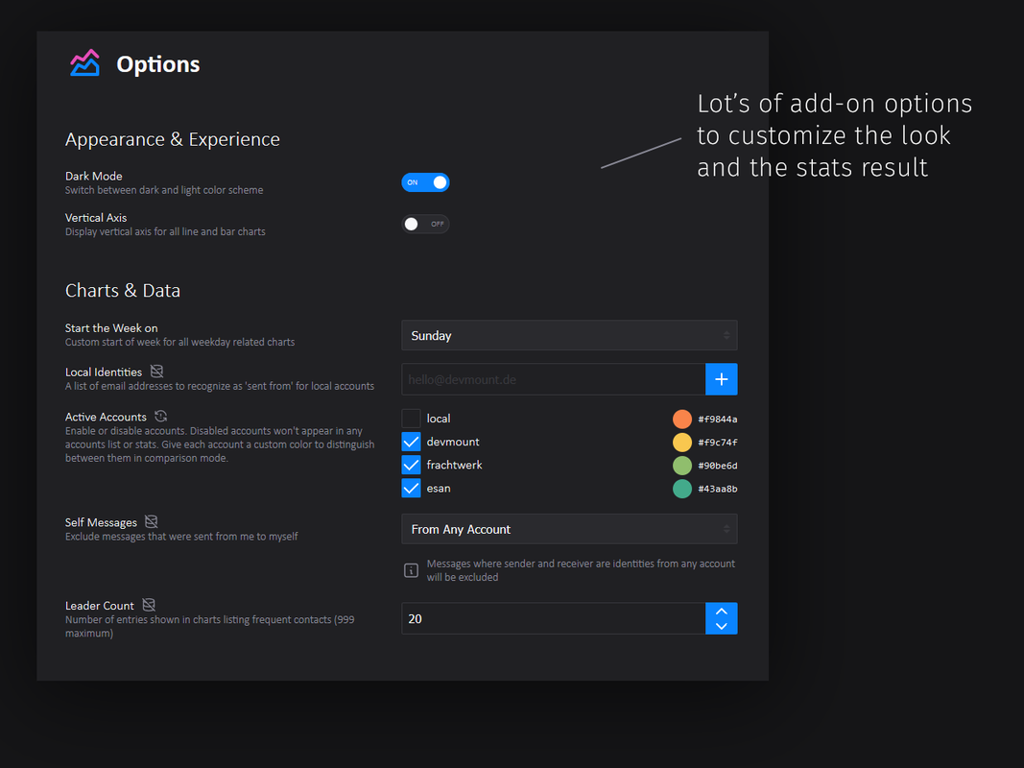The image size is (1024, 768).
Task: Click the info icon below Self Messages dropdown
Action: tap(411, 571)
